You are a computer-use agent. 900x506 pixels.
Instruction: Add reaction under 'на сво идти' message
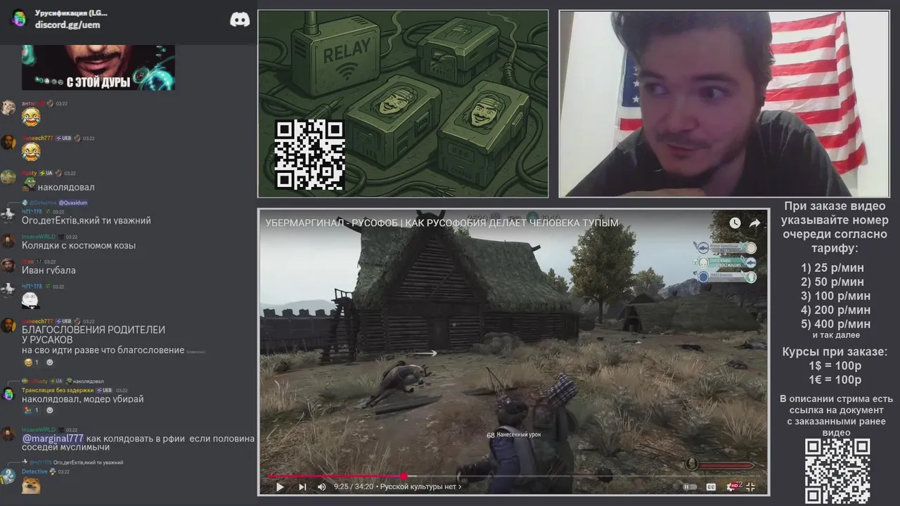50,363
